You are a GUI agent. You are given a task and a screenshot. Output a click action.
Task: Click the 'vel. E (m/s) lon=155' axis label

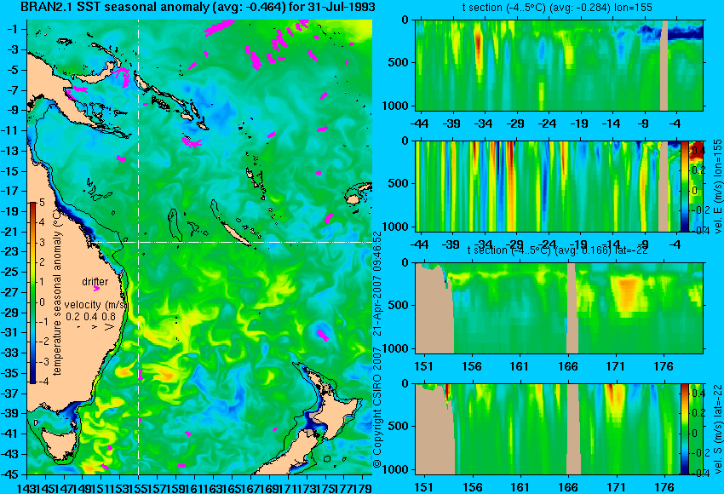(717, 186)
